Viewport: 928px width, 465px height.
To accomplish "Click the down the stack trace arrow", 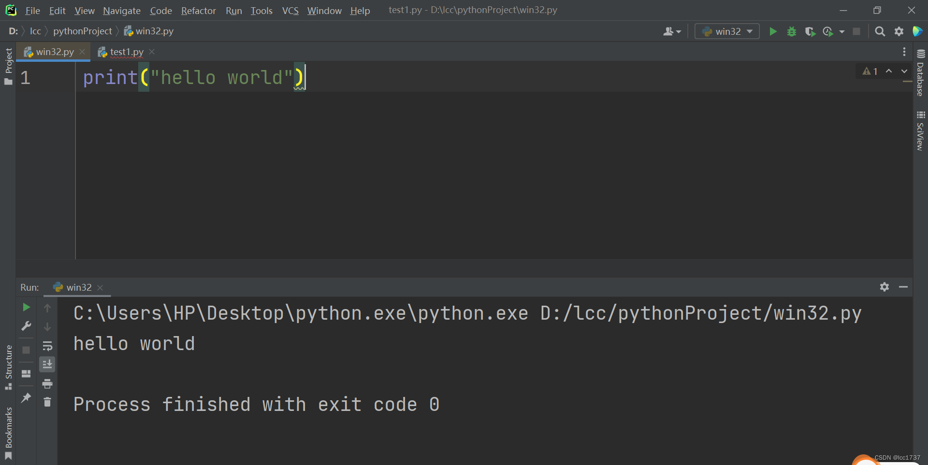I will (47, 327).
